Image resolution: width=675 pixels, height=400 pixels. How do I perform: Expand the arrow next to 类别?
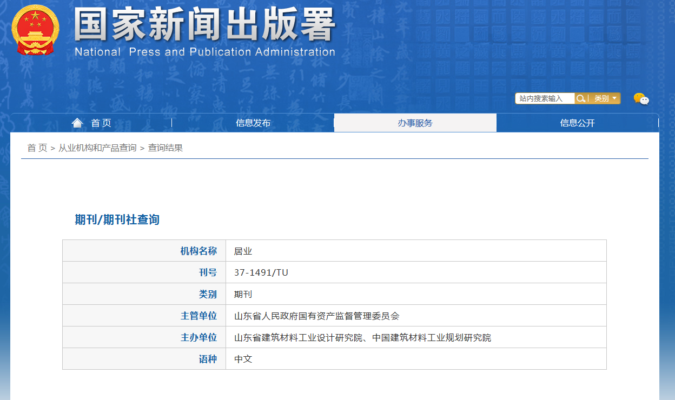pos(616,98)
